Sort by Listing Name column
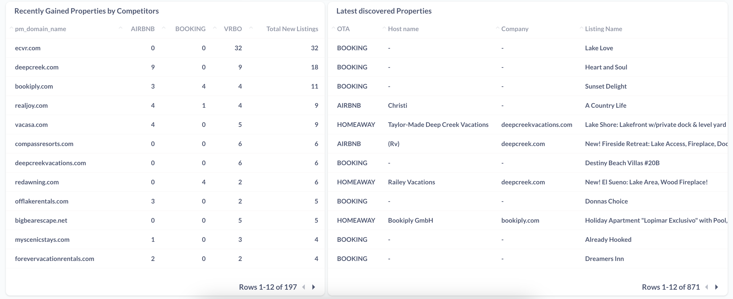This screenshot has width=733, height=299. click(603, 29)
